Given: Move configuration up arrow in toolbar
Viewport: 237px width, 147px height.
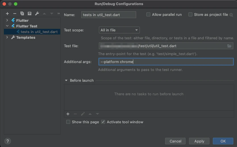Looking at the screenshot, I should 44,14.
